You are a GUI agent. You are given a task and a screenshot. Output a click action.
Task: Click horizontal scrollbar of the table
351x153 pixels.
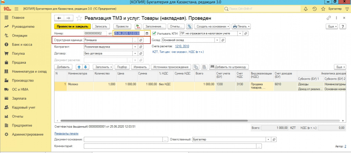[x=154, y=120]
